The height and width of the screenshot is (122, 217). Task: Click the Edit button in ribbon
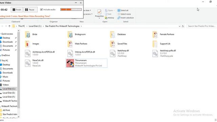(x=108, y=14)
